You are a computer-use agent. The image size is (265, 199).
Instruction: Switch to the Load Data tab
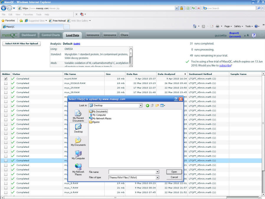(x=72, y=35)
